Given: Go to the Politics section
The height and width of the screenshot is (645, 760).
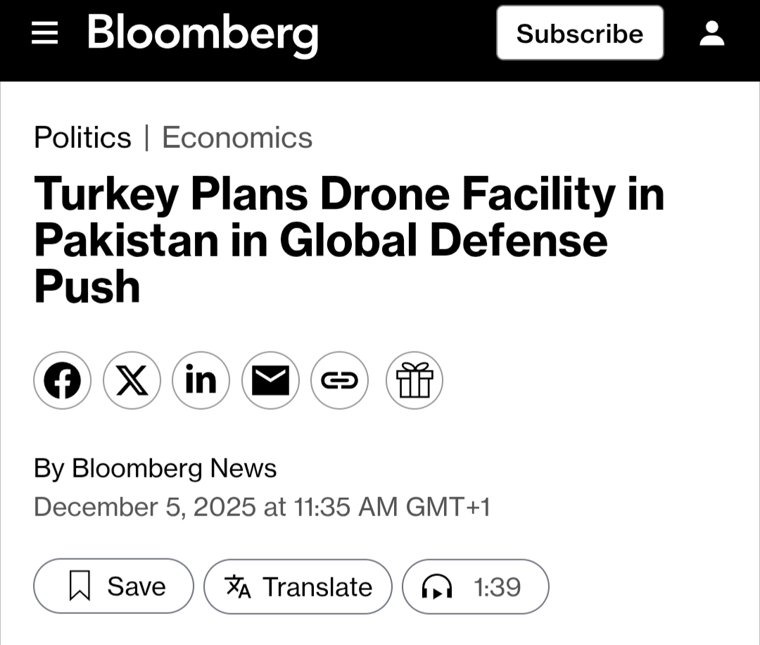Looking at the screenshot, I should (82, 137).
